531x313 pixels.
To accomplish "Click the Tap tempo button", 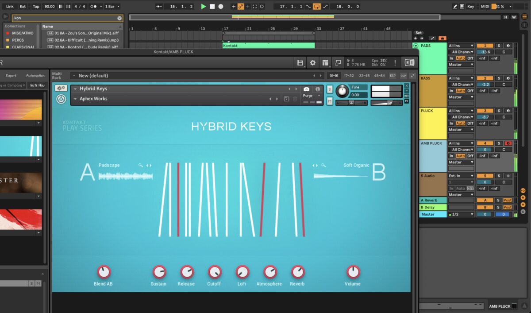I will [x=36, y=6].
